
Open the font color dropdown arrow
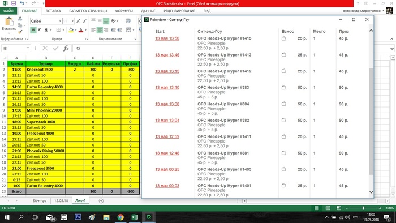click(x=85, y=30)
